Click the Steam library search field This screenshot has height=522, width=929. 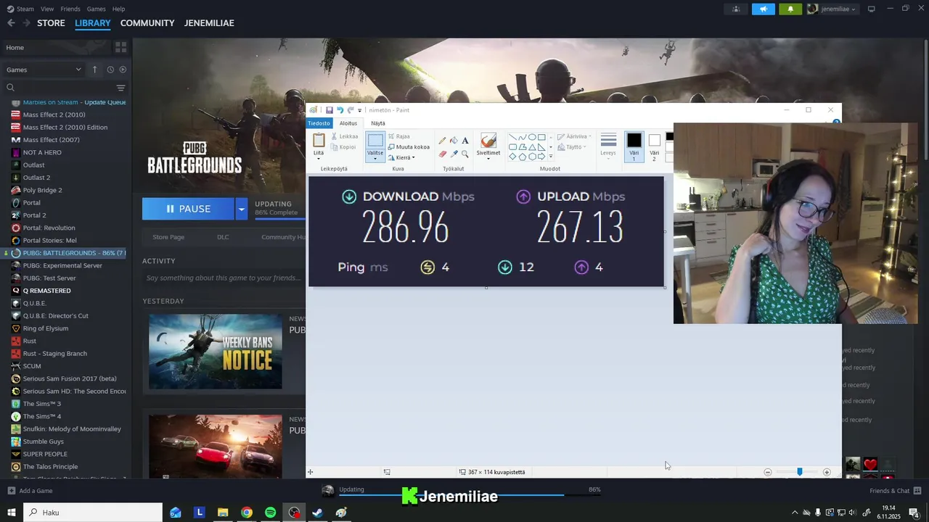64,88
